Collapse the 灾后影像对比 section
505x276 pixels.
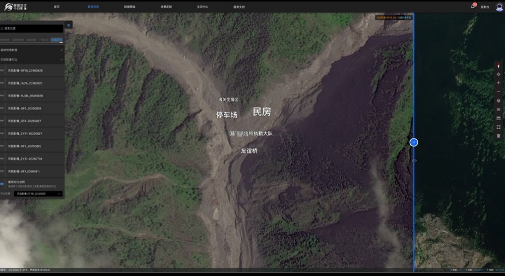point(32,60)
